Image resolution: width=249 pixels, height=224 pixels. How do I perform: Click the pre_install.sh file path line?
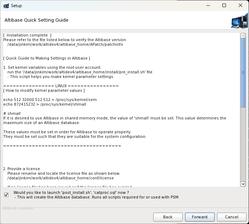(x=80, y=72)
